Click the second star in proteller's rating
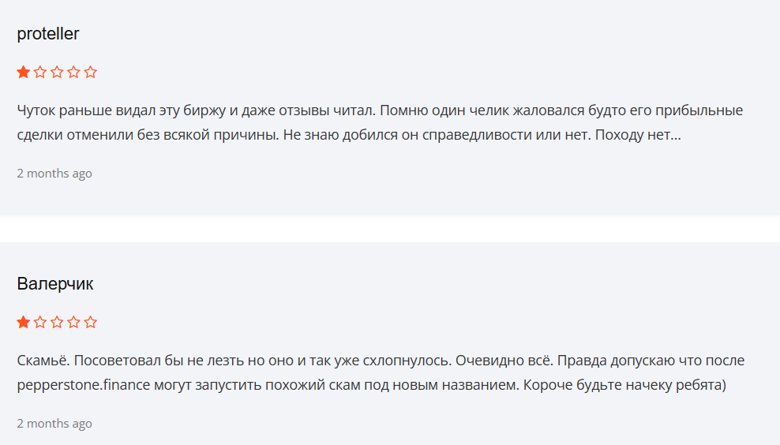Screen dimensions: 780x445 coord(40,73)
